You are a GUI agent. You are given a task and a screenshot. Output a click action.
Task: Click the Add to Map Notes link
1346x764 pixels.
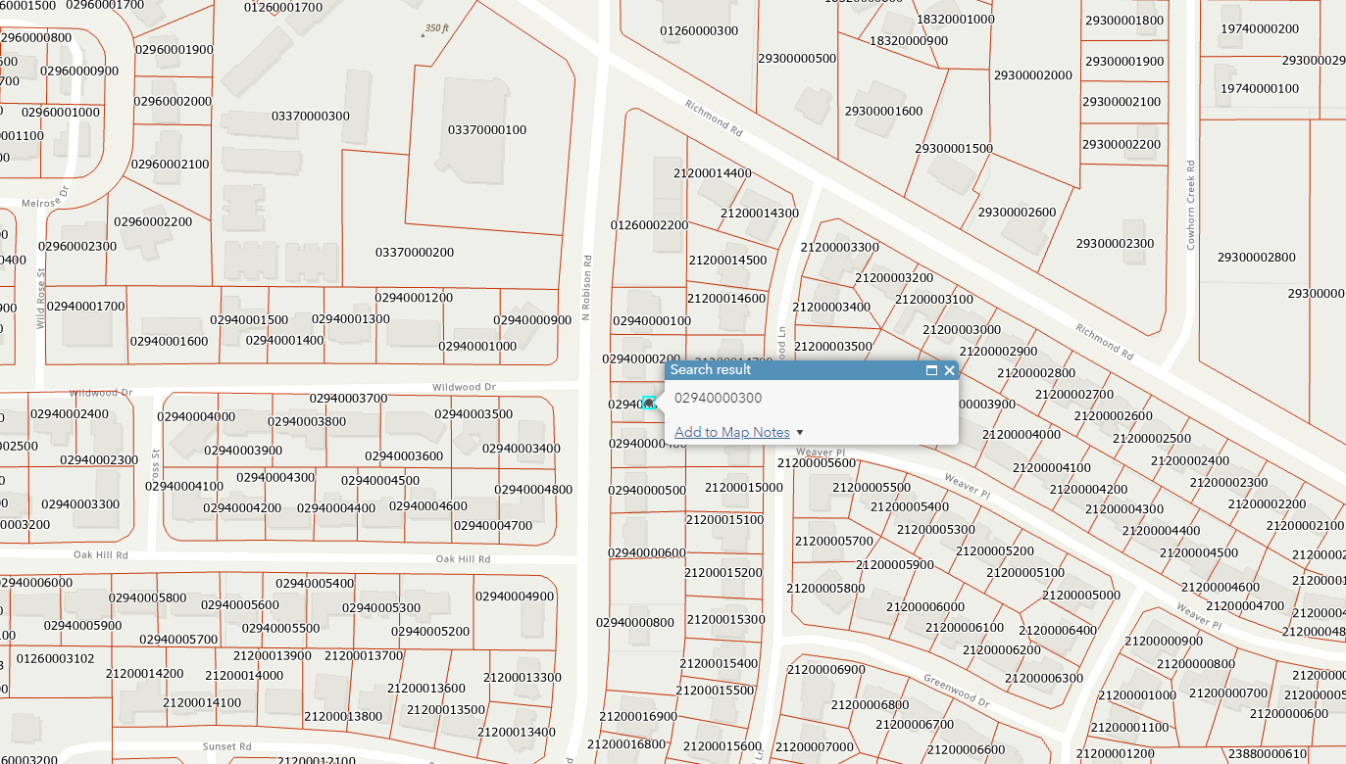tap(731, 432)
